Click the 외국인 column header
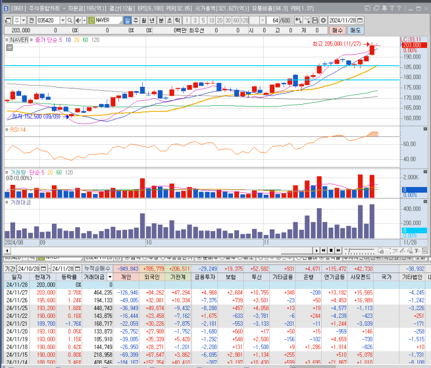Screen dimensions: 431x368 [152, 277]
